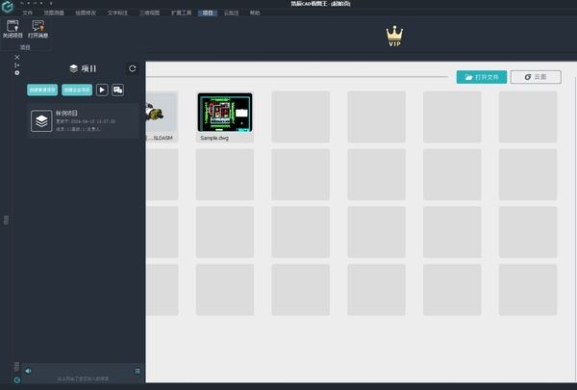Click the play button in the project panel
Image resolution: width=577 pixels, height=390 pixels.
click(x=102, y=90)
